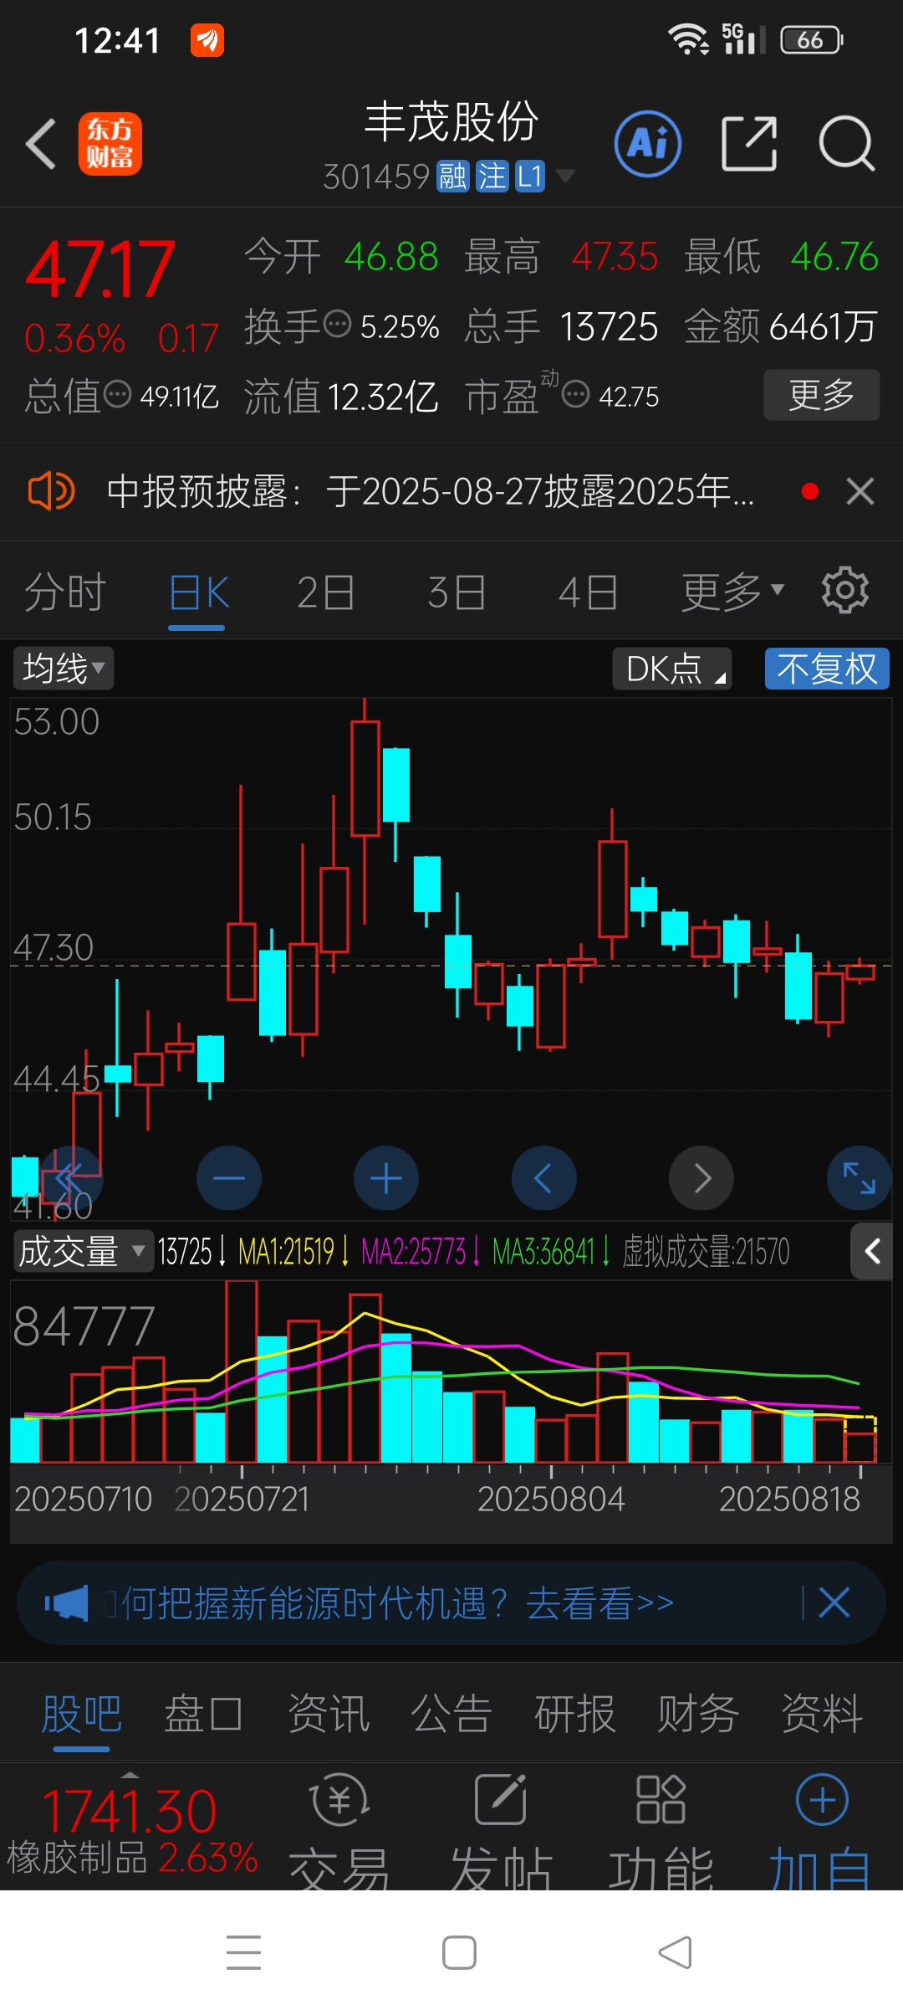Switch to 3日 tab

(x=457, y=592)
